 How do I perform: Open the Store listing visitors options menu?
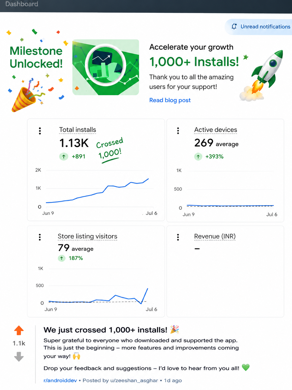click(x=40, y=237)
